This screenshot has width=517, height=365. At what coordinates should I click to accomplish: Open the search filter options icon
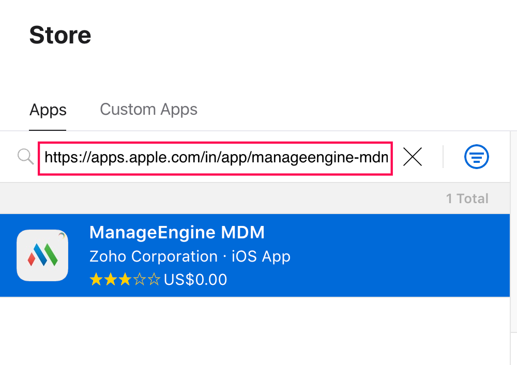[476, 157]
